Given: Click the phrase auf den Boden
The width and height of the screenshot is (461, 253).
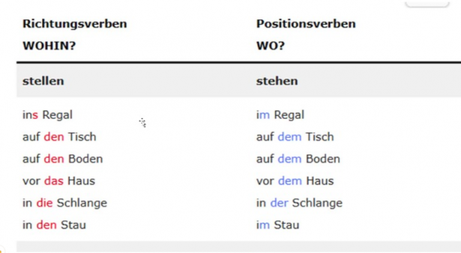Looking at the screenshot, I should 62,158.
